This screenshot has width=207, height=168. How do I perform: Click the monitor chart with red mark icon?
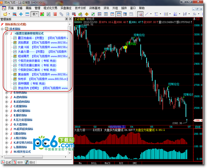coord(74,14)
